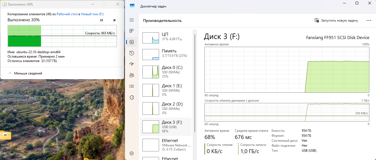Minimize the Диспетчер задач window
The height and width of the screenshot is (160, 376).
click(x=344, y=3)
